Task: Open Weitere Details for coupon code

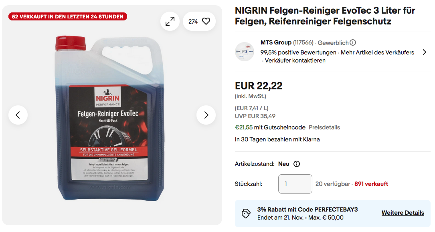Action: coord(403,213)
